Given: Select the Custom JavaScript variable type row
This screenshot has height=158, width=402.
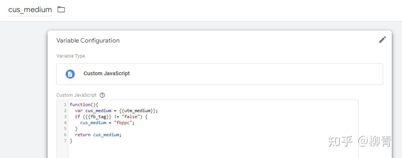Looking at the screenshot, I should (x=219, y=74).
